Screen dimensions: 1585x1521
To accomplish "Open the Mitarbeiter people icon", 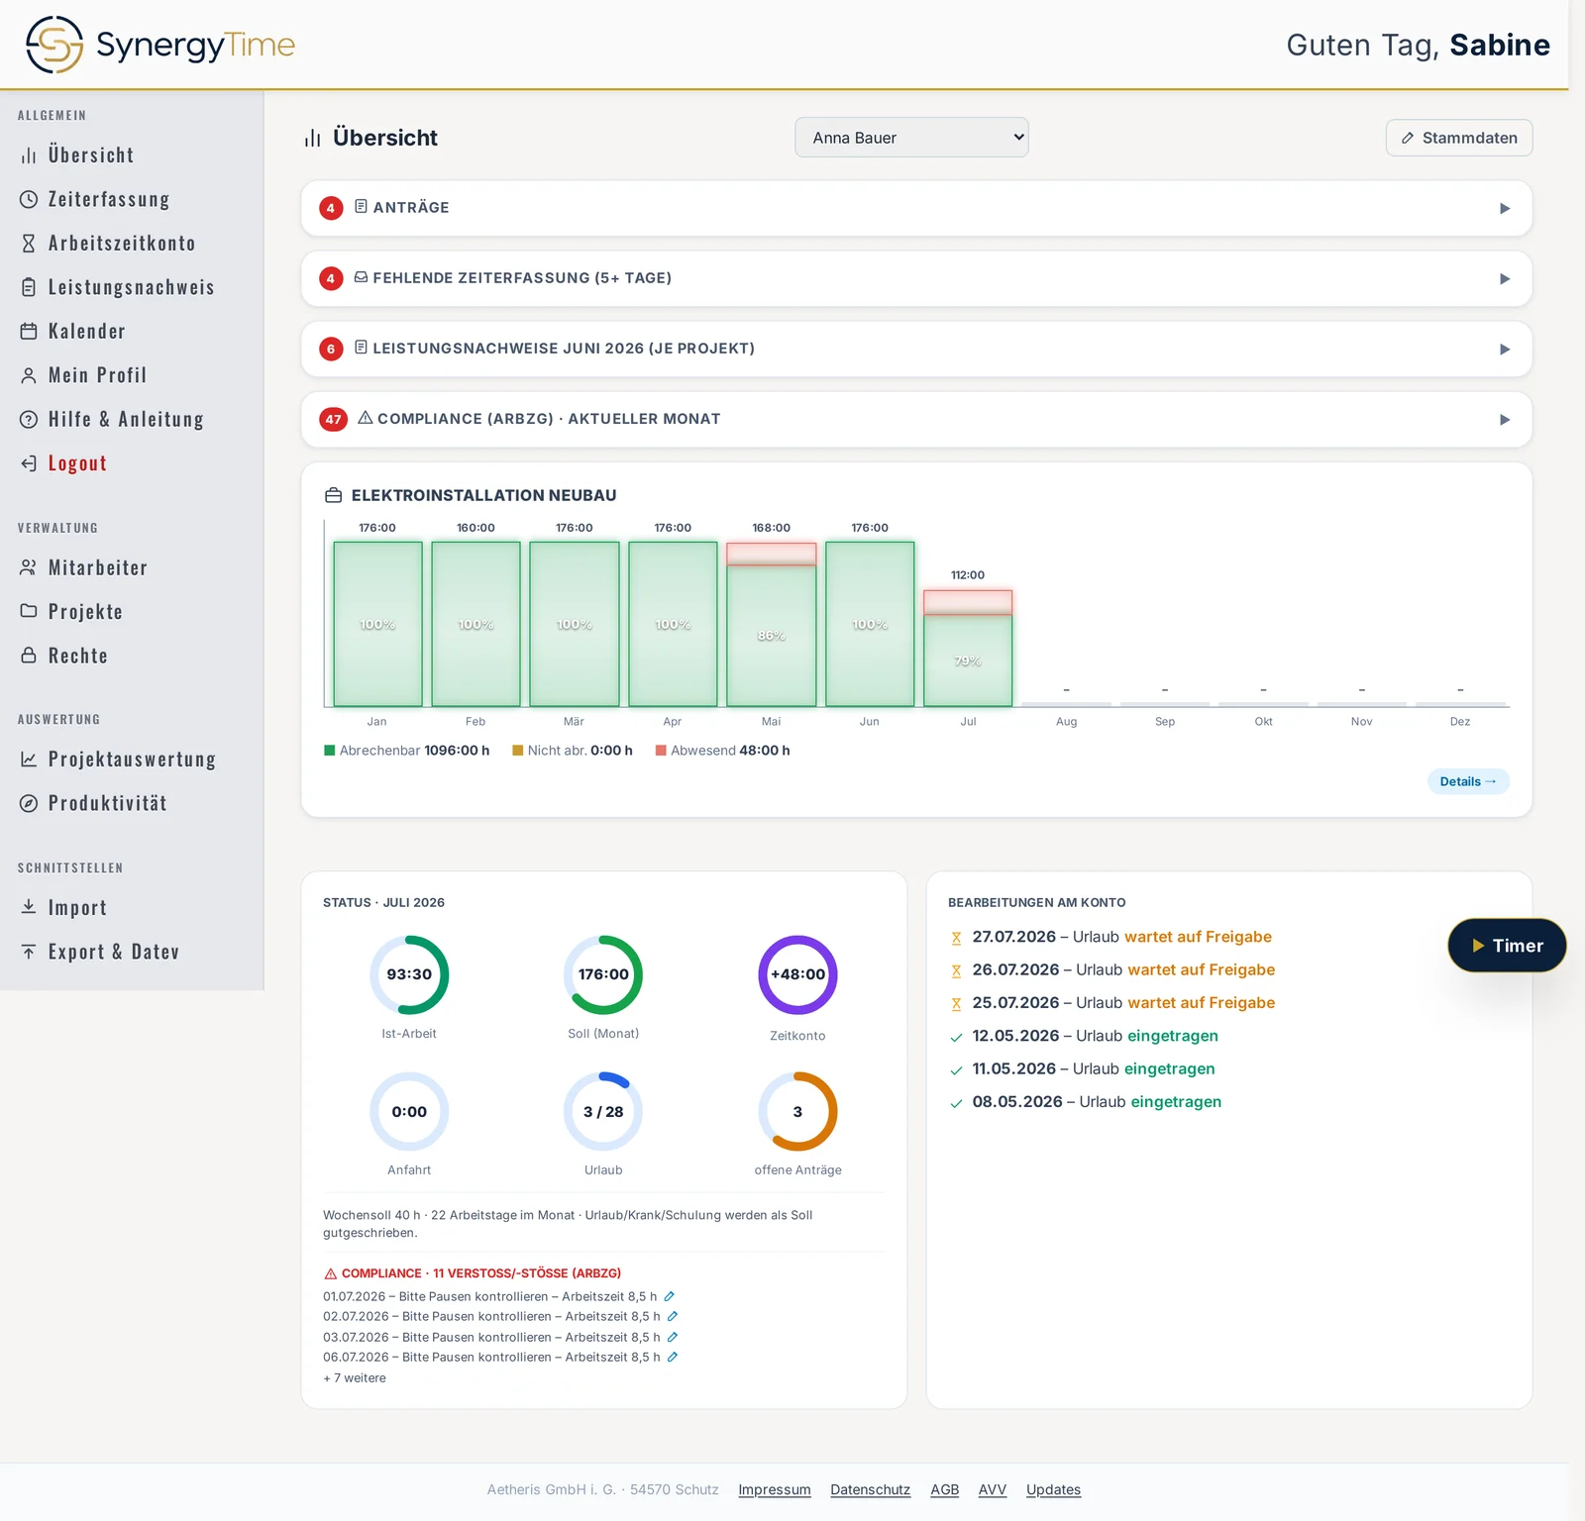I will [x=29, y=567].
